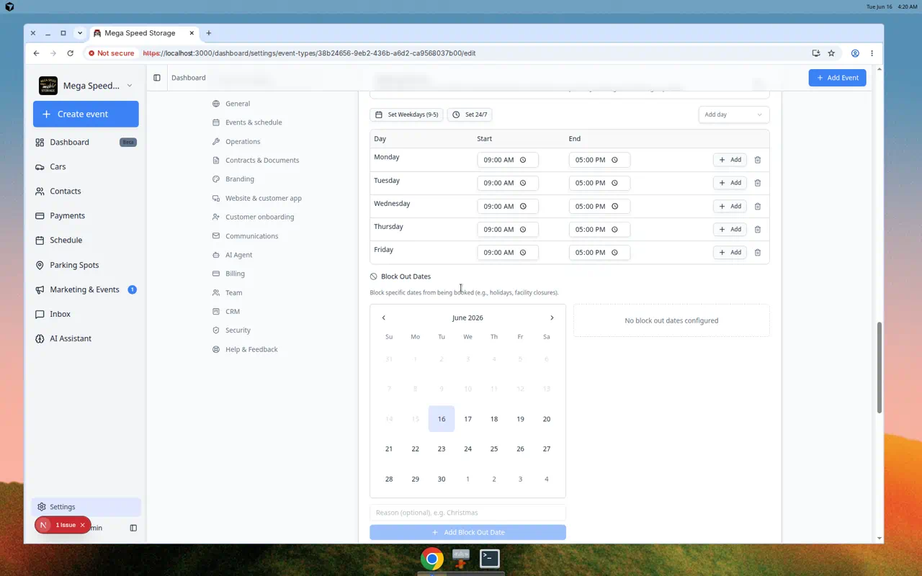Bookmark this page with star icon

(x=831, y=53)
